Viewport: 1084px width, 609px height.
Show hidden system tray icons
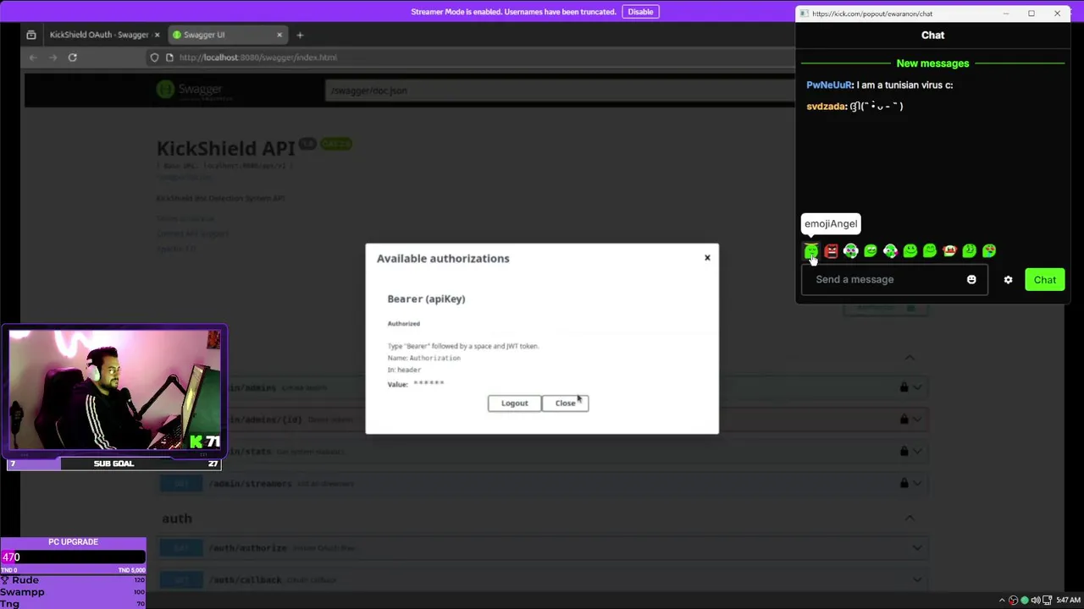pos(1001,600)
